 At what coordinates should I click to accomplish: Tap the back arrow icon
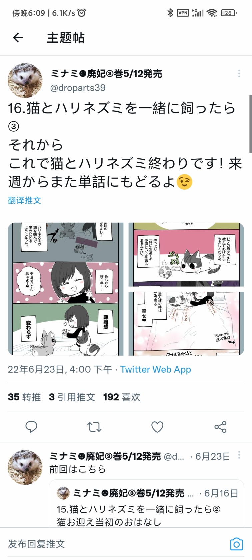coord(18,38)
